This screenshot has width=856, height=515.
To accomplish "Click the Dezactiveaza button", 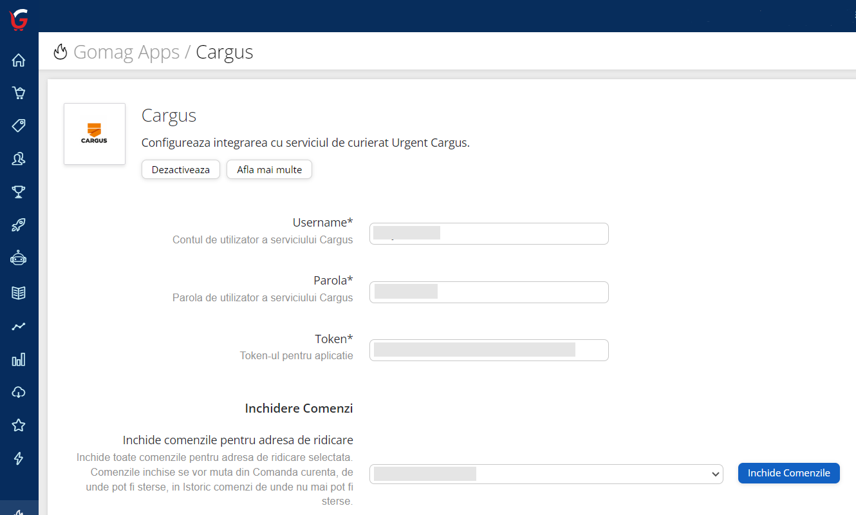I will pos(180,169).
